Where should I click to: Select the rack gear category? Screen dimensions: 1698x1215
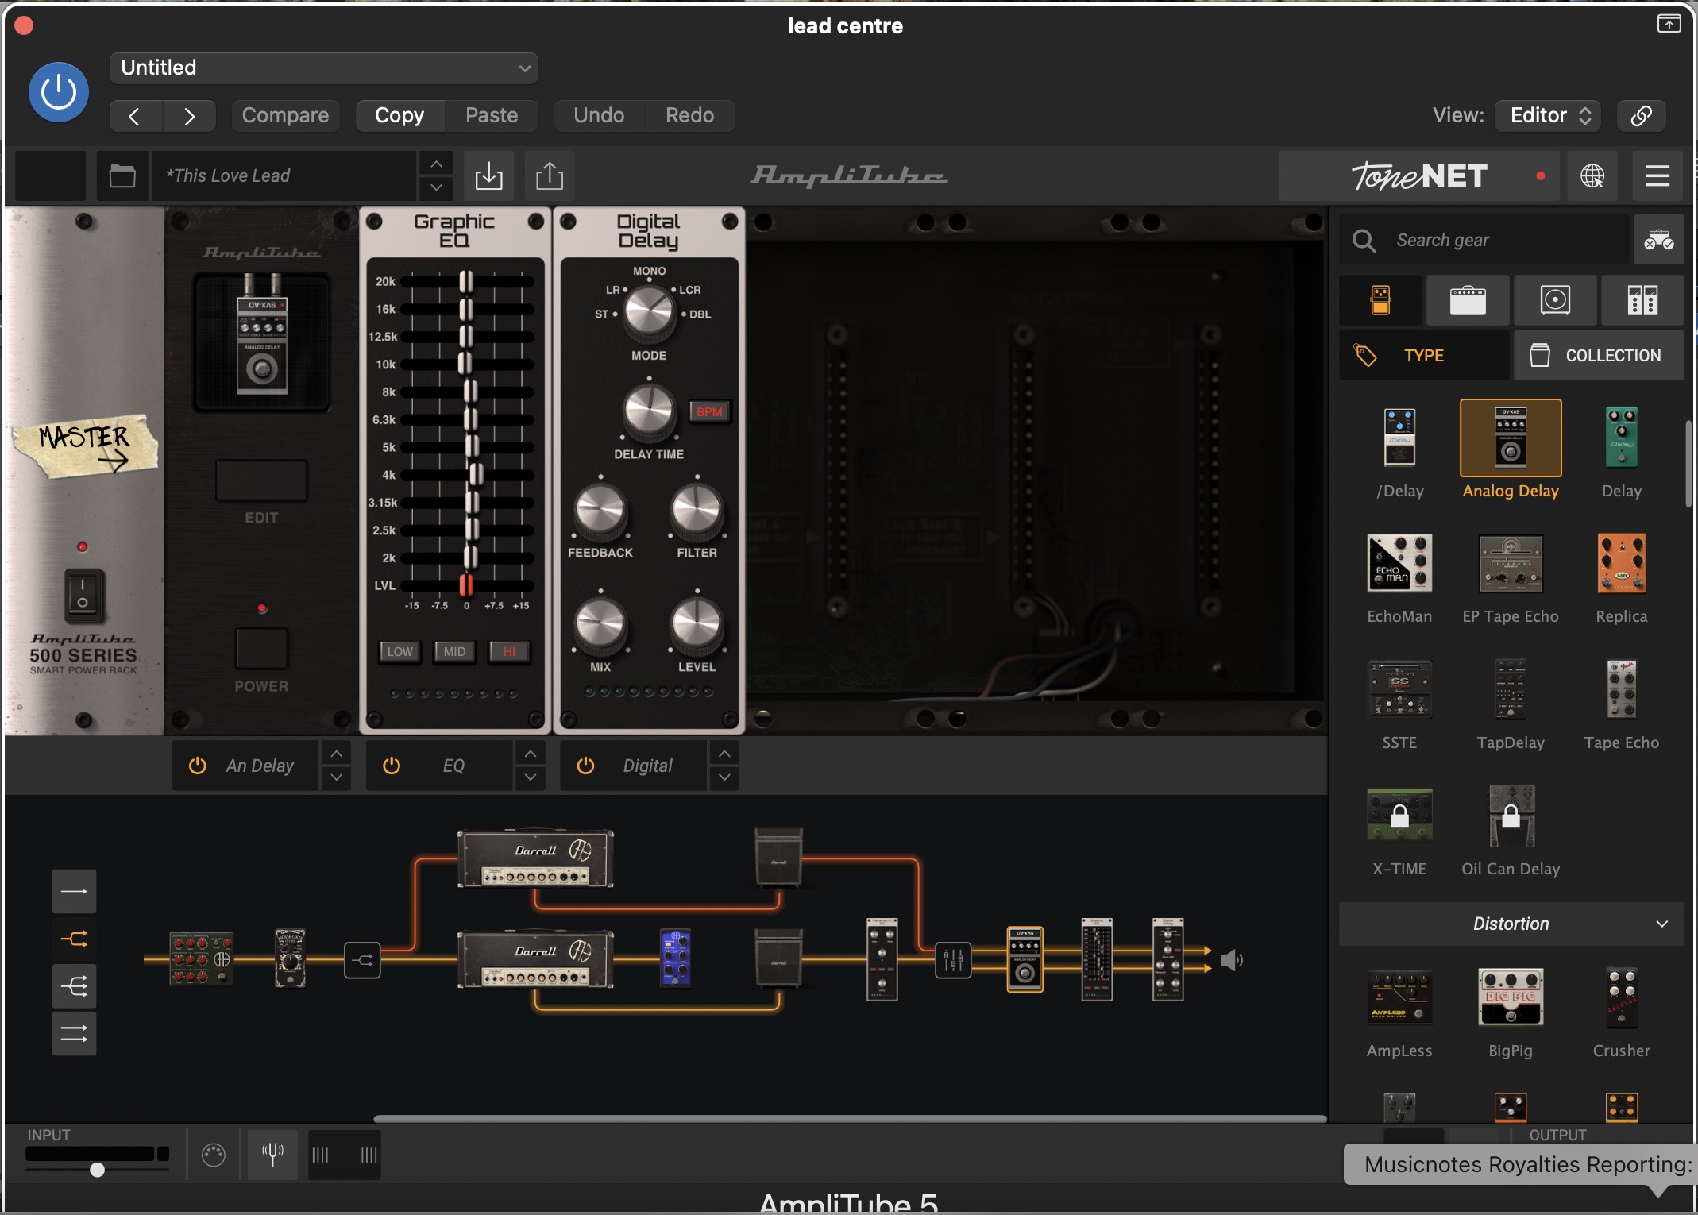(x=1642, y=300)
